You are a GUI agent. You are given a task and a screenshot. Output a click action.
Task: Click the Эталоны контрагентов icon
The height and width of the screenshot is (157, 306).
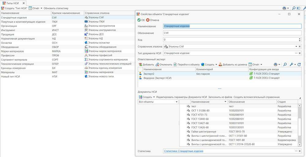pos(86,26)
